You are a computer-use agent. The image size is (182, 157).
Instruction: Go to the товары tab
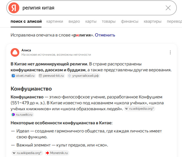[109, 21]
